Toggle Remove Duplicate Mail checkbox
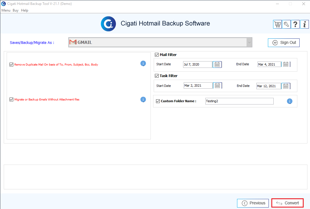Viewport: 310px width, 209px height. [x=12, y=65]
